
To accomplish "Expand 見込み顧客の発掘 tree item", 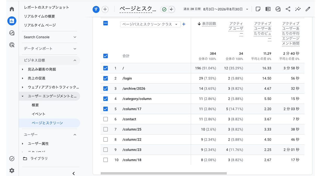I will [23, 69].
